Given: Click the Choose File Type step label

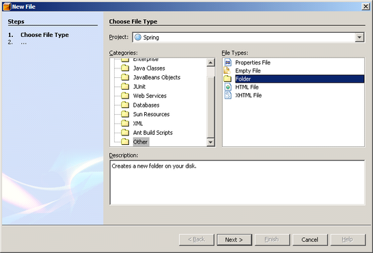Looking at the screenshot, I should (x=44, y=35).
